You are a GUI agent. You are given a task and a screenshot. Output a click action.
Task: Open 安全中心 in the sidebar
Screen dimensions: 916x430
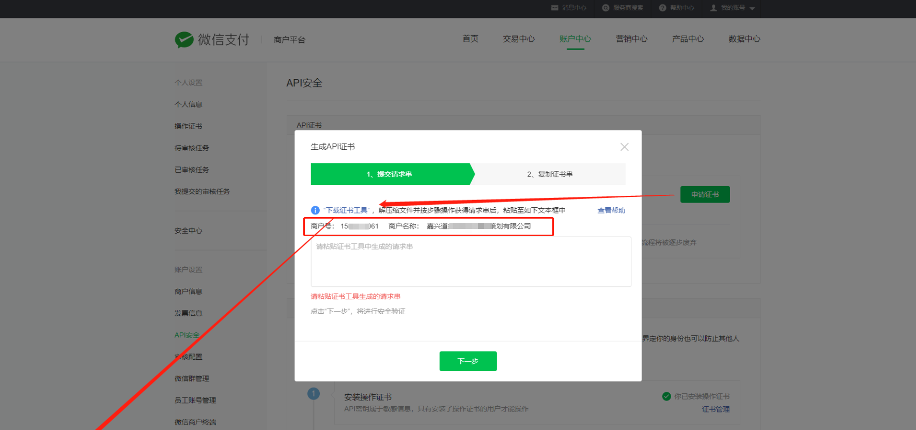189,231
